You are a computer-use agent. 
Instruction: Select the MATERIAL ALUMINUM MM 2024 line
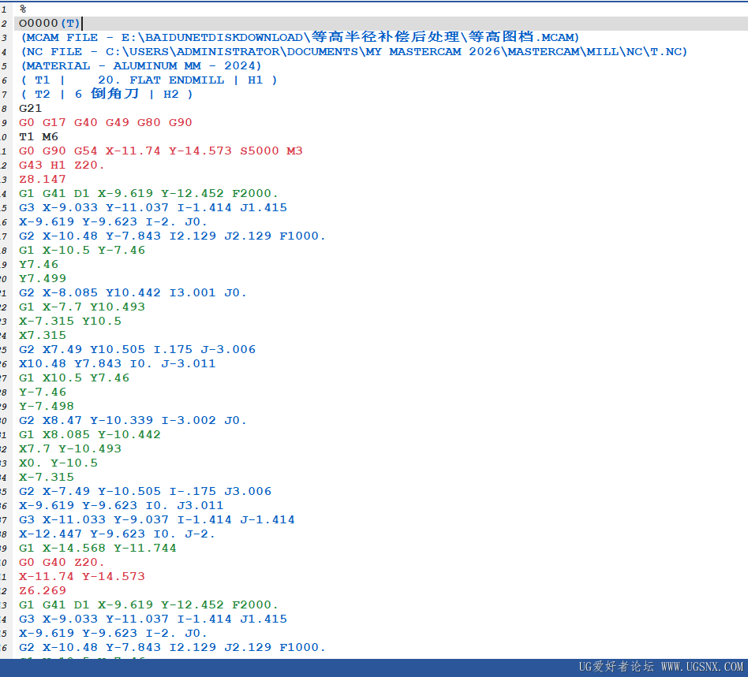pos(140,65)
